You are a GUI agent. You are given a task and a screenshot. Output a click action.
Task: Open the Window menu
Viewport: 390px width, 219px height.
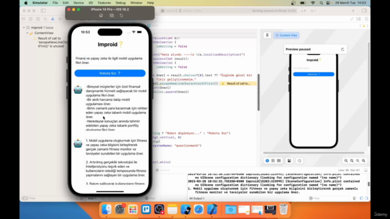pos(136,3)
